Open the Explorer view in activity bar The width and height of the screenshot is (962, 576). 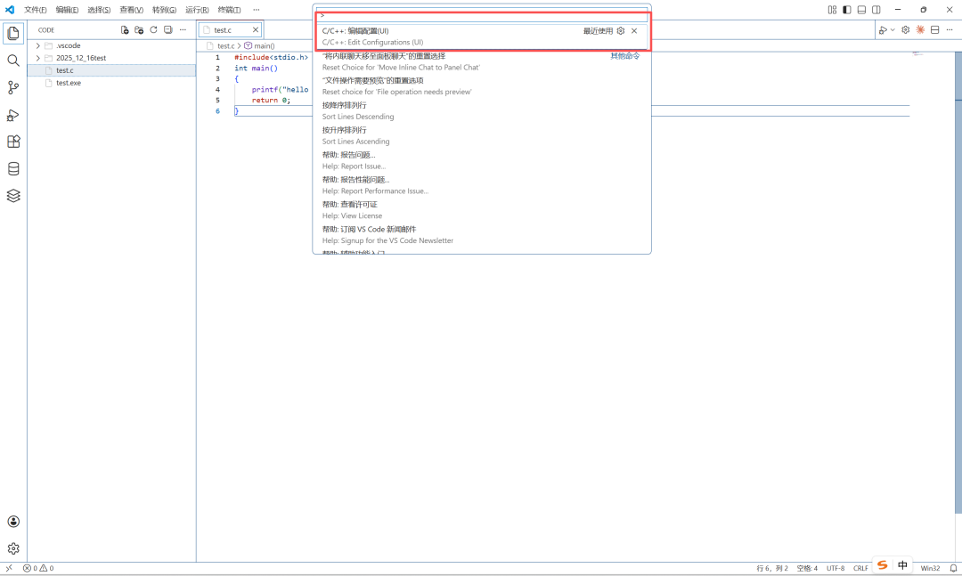(12, 33)
